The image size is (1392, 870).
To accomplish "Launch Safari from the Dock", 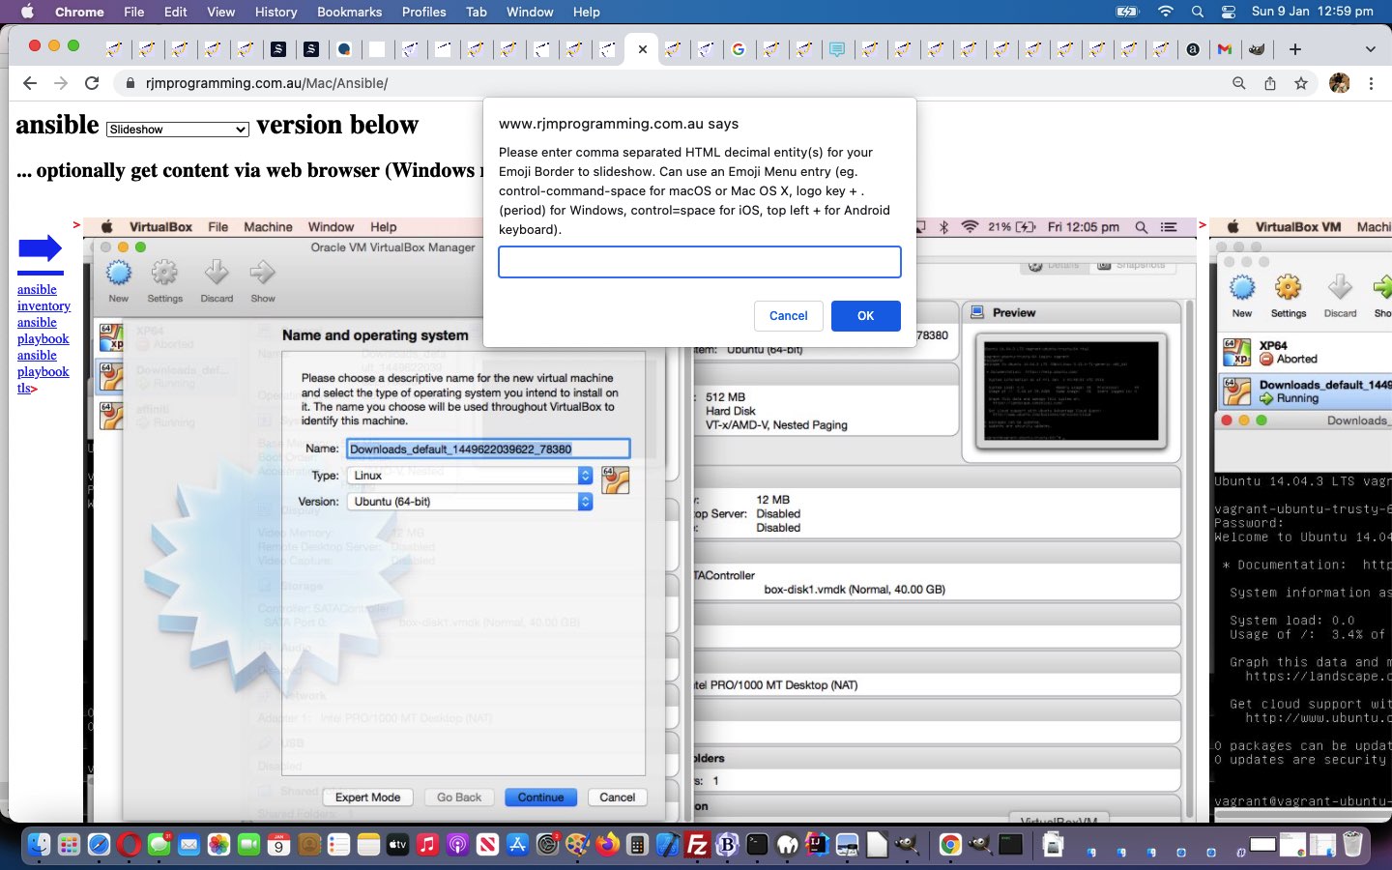I will pos(99,845).
